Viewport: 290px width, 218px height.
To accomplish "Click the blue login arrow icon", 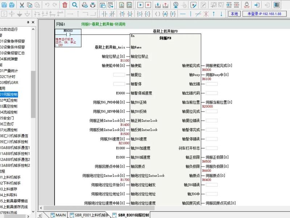I will (257, 5).
